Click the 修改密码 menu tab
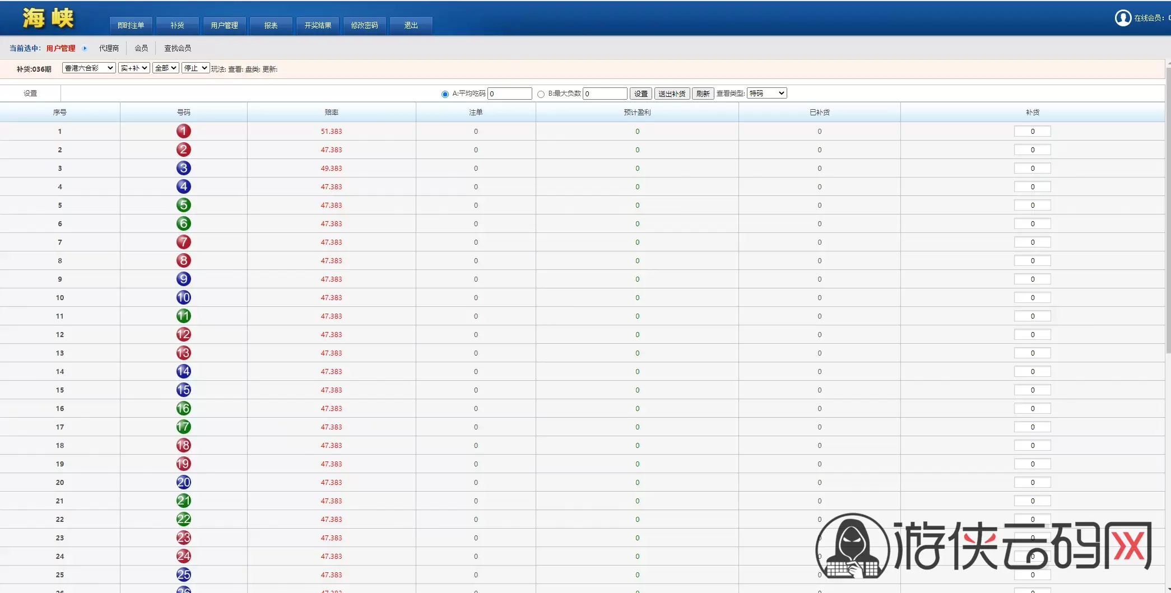1171x593 pixels. pyautogui.click(x=365, y=25)
